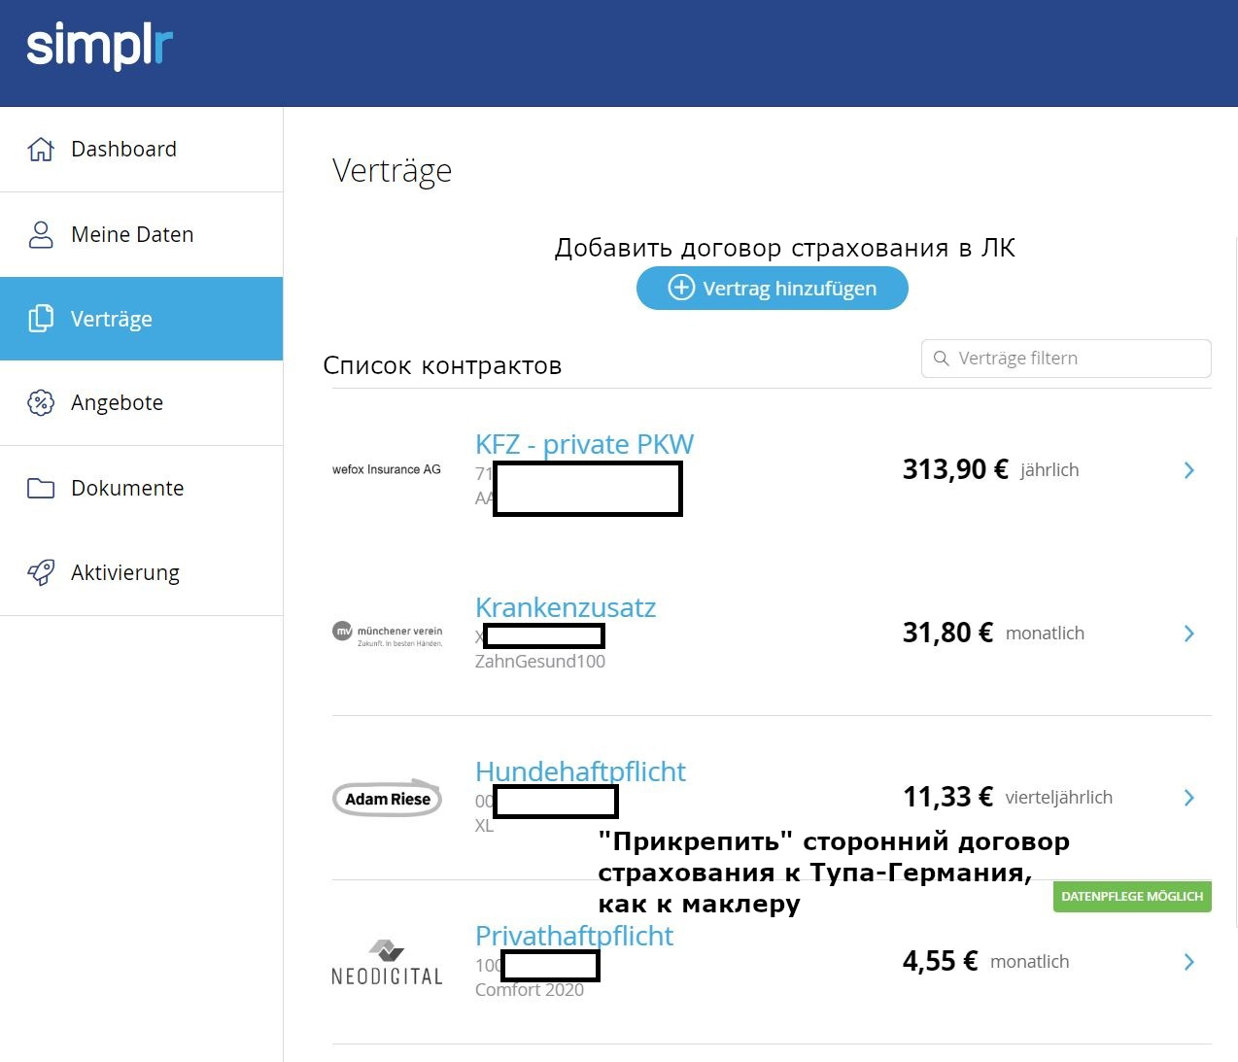
Task: Open the Angebote menu item
Action: pos(117,402)
